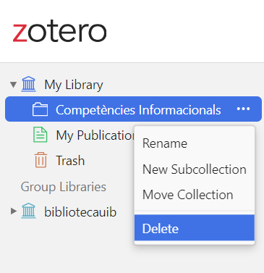Open the Trash label

70,161
